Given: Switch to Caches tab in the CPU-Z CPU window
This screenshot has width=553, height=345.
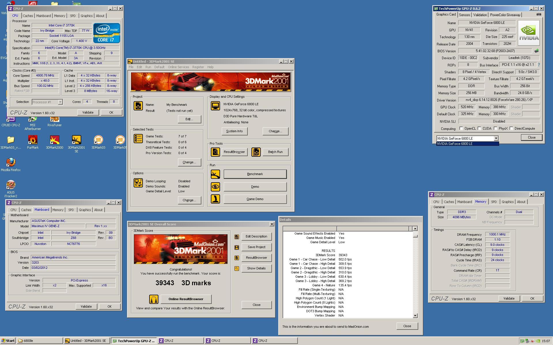Looking at the screenshot, I should 28,16.
